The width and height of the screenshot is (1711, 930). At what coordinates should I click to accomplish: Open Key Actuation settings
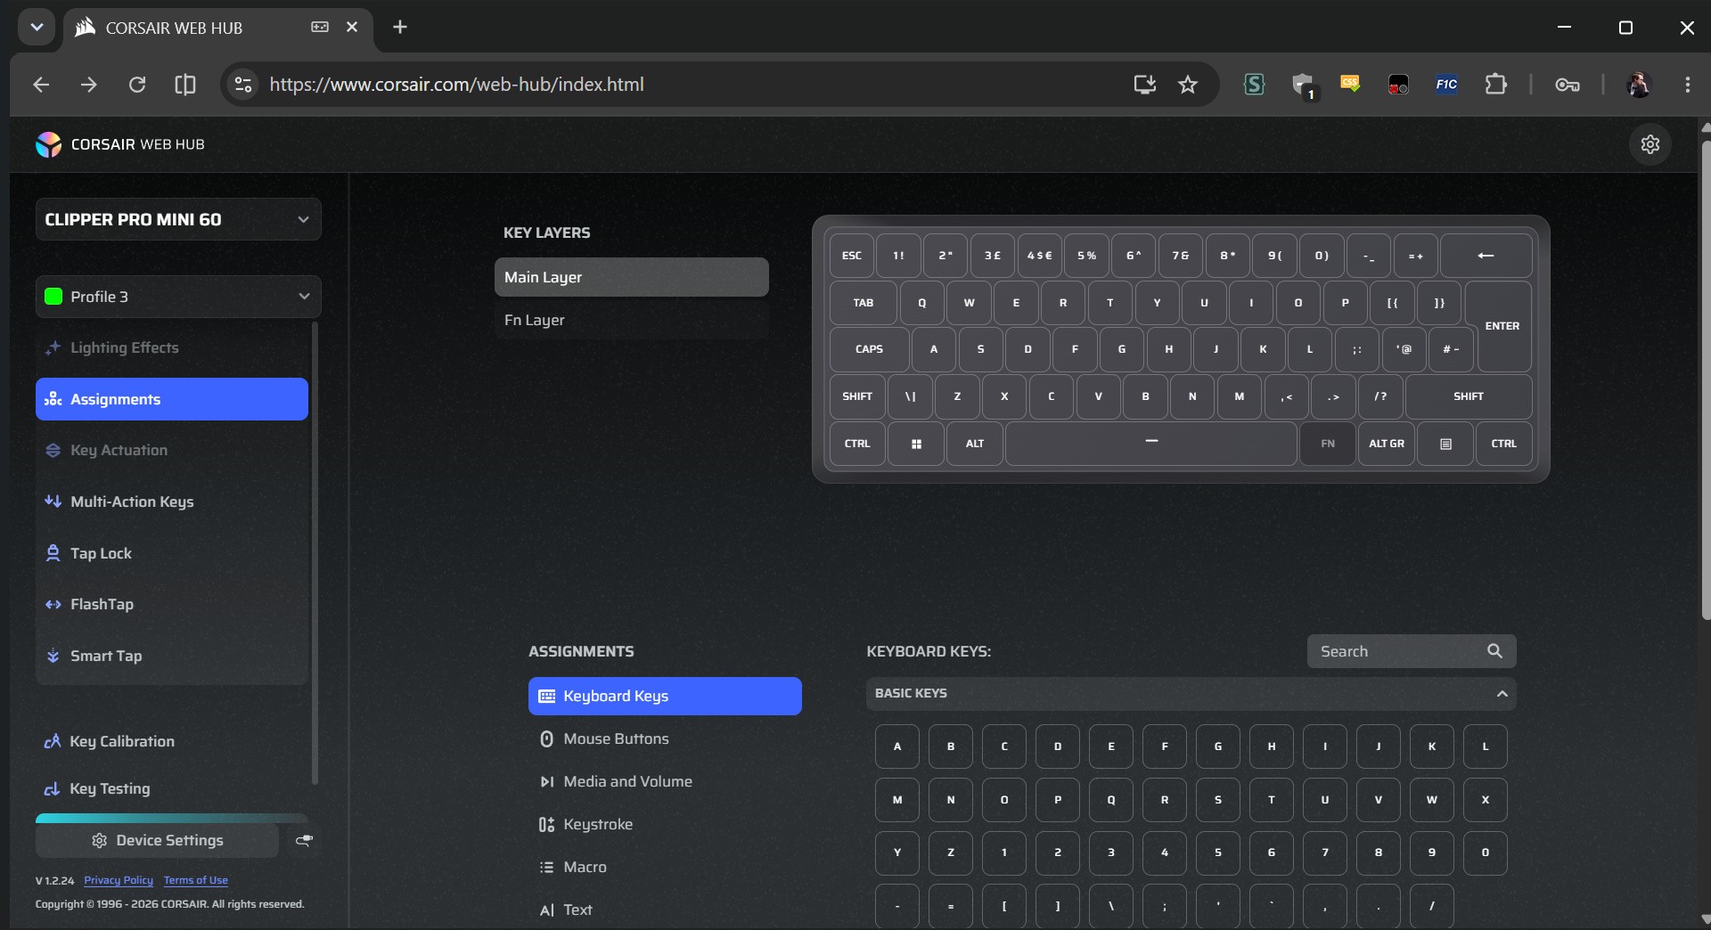pyautogui.click(x=172, y=451)
